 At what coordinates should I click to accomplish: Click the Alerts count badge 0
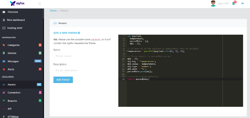tap(40, 69)
